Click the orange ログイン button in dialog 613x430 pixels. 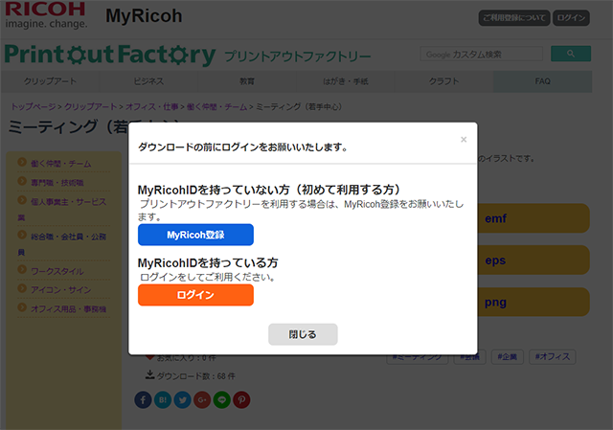195,295
